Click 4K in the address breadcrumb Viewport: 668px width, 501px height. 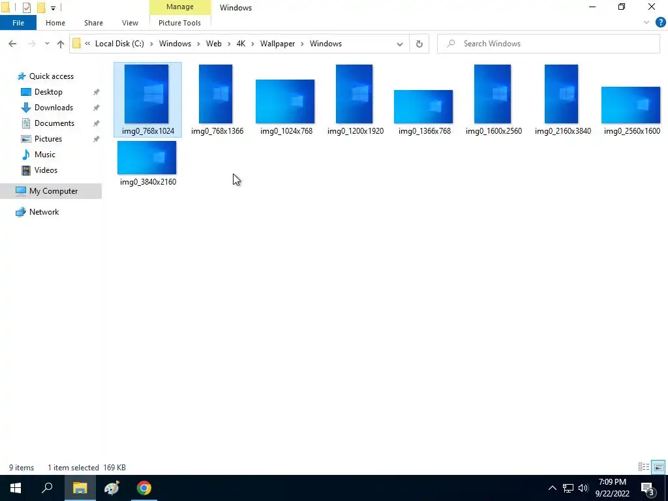coord(241,44)
